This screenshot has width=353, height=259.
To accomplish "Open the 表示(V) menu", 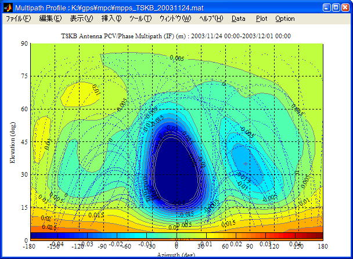I will [x=81, y=19].
